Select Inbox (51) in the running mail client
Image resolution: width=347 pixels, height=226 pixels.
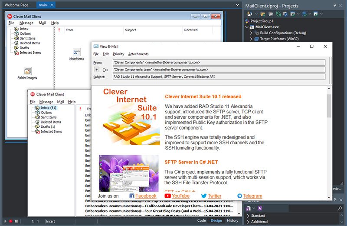49,108
